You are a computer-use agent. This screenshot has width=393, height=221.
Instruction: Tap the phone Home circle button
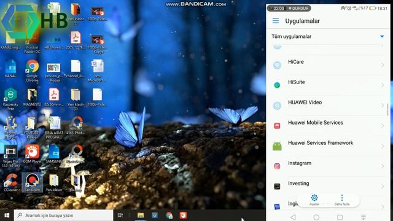click(316, 217)
